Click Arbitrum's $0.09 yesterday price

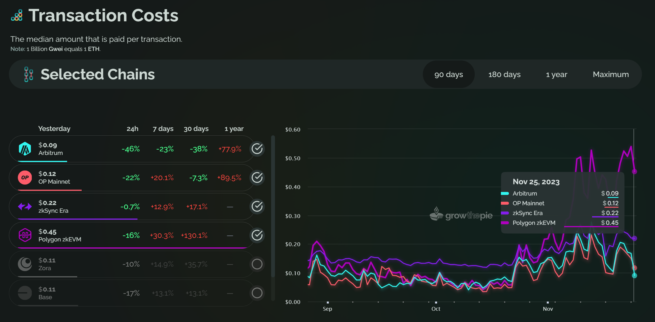[x=48, y=145]
